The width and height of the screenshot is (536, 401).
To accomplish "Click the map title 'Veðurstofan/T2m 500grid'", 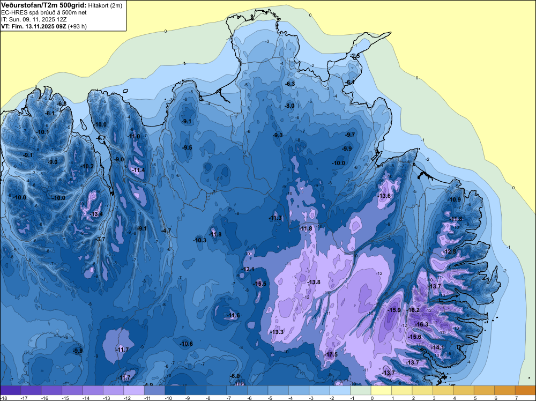I will [x=43, y=5].
